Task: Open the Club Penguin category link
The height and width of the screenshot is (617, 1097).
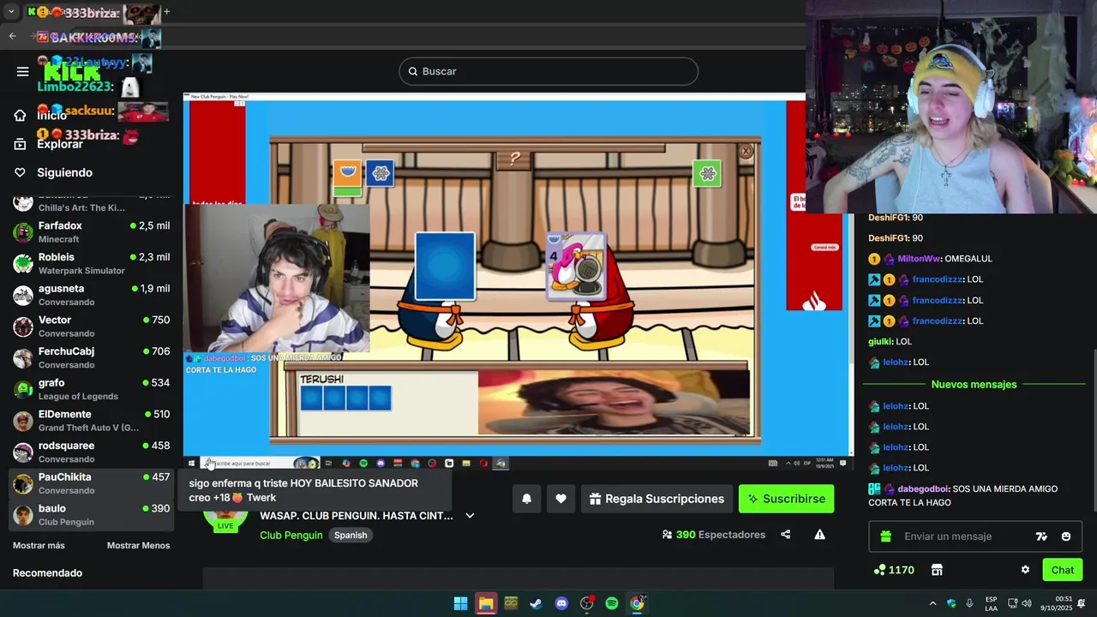Action: click(291, 535)
